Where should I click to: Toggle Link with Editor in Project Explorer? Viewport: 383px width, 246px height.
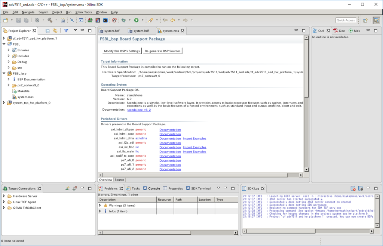[55, 31]
